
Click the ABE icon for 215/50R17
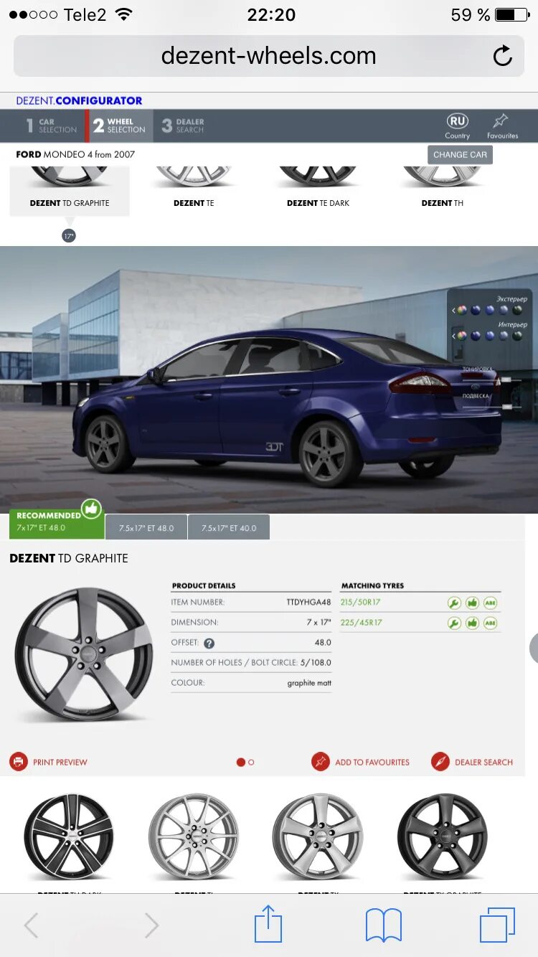(x=490, y=603)
